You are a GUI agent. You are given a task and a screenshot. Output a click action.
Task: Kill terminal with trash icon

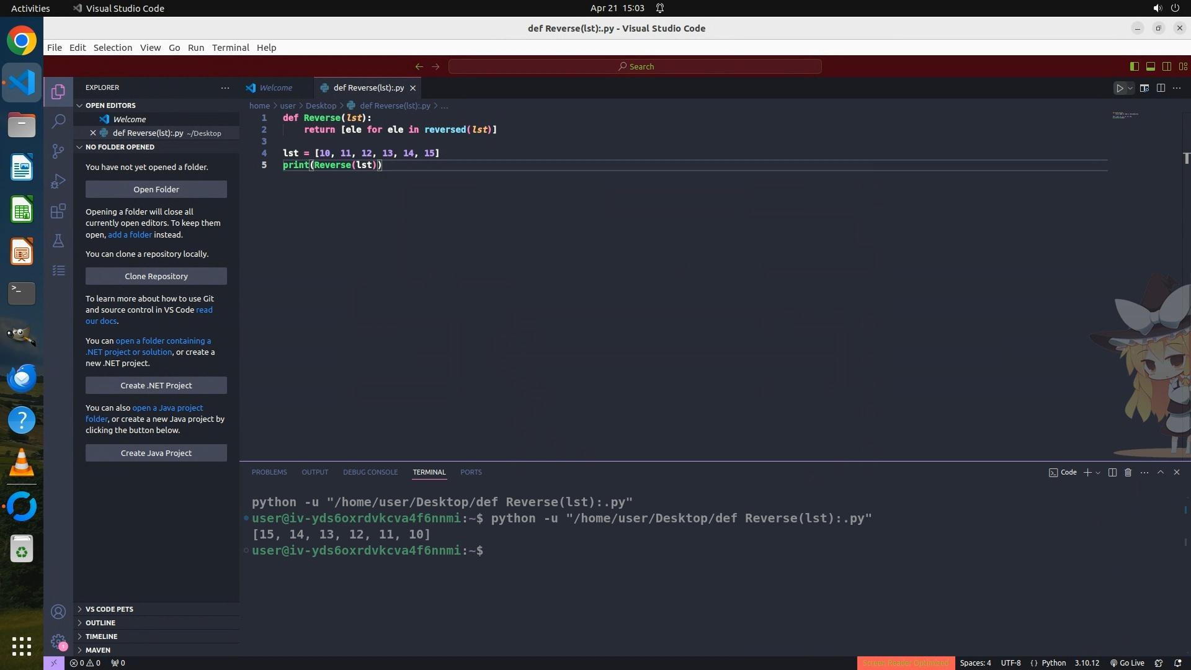click(x=1128, y=472)
